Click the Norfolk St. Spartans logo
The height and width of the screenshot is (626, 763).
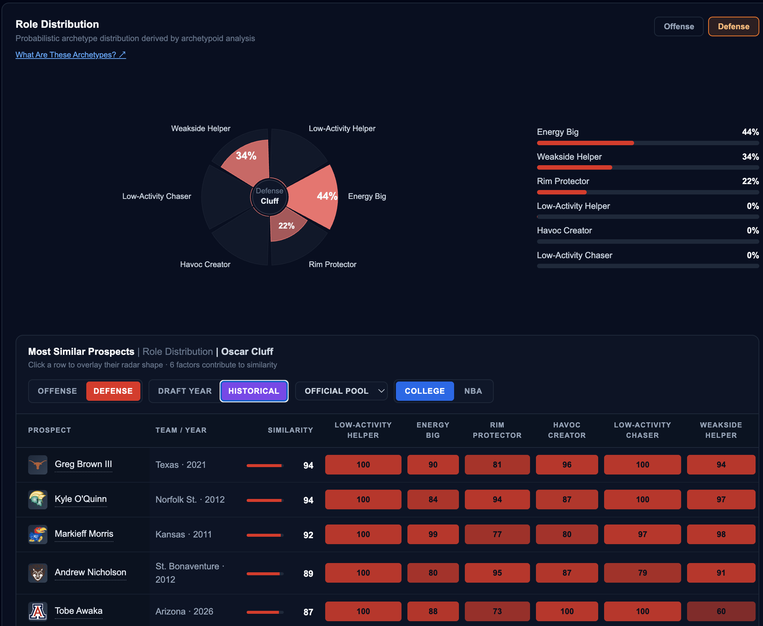(x=38, y=499)
